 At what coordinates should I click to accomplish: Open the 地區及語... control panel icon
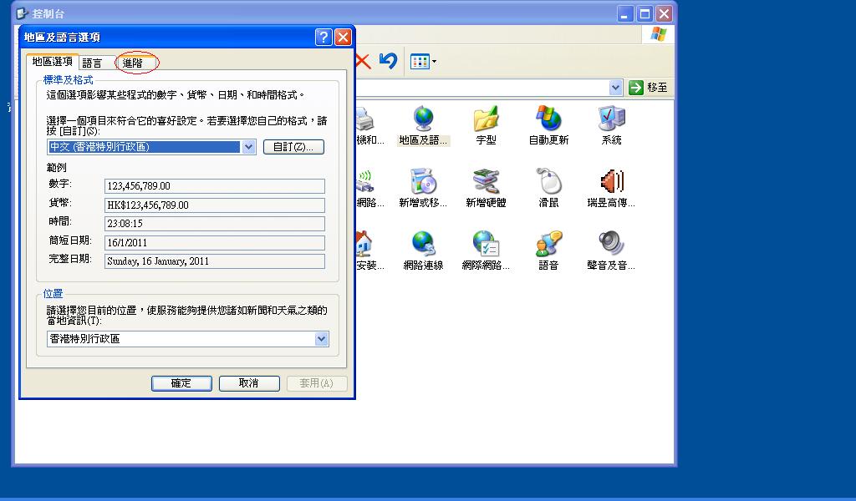coord(423,126)
